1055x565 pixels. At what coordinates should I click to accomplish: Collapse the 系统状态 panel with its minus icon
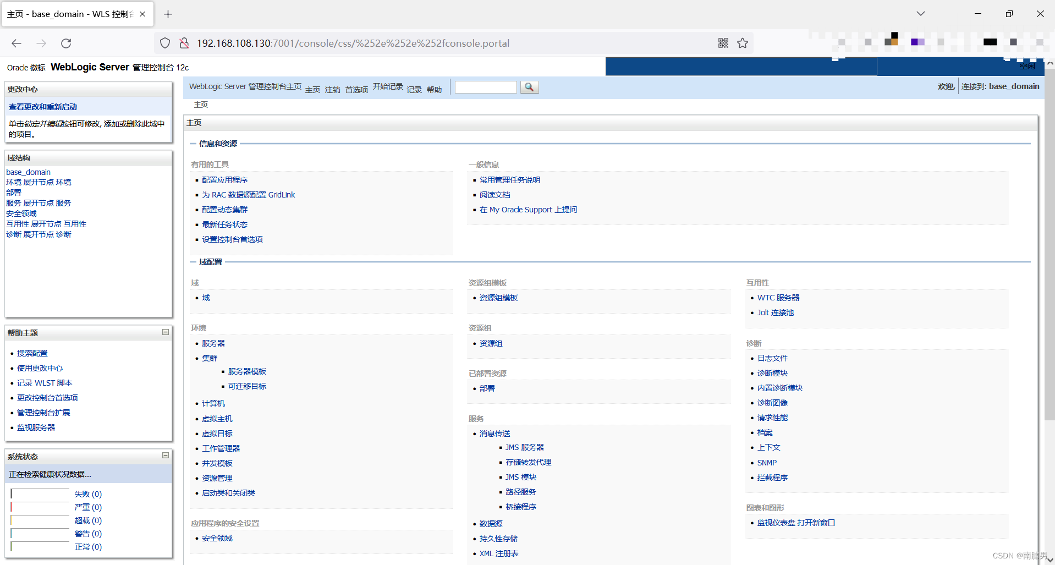[164, 456]
